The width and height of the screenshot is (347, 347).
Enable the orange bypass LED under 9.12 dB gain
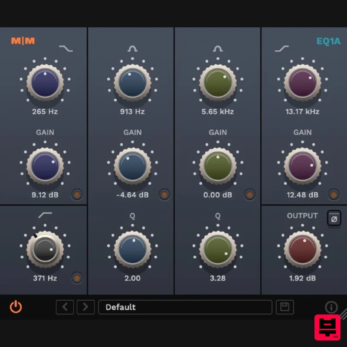[77, 195]
